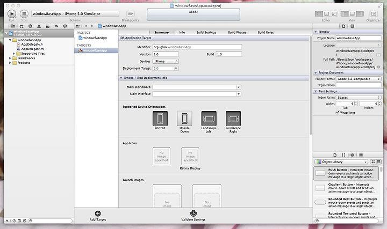Toggle the Breakpoints button in the toolbar

tap(130, 14)
